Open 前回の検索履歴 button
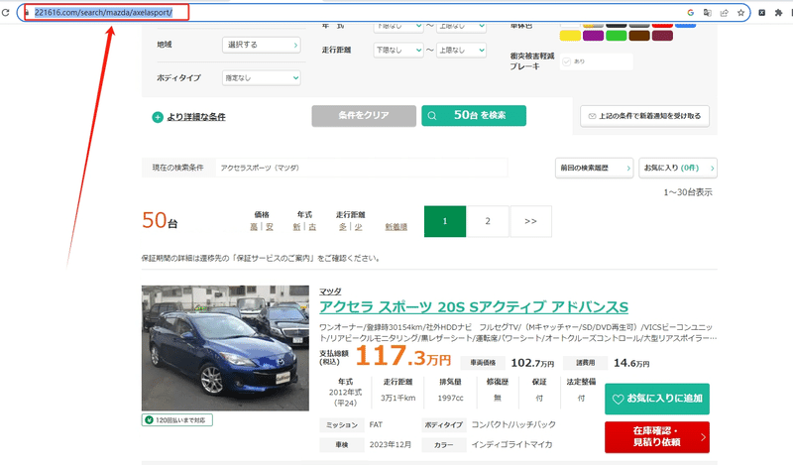 (x=594, y=168)
